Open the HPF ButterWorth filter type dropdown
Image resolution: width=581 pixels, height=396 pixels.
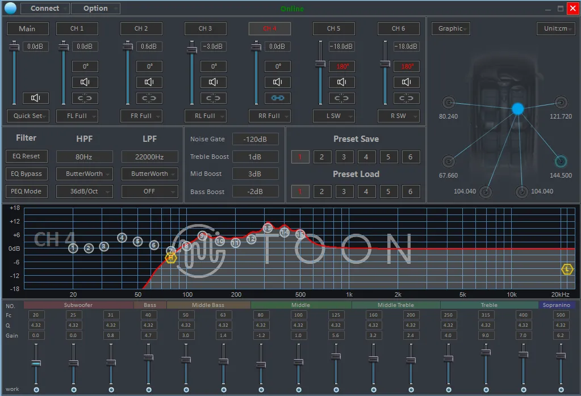(85, 174)
